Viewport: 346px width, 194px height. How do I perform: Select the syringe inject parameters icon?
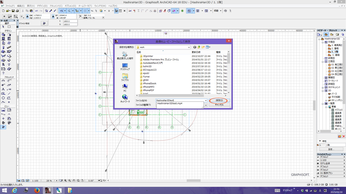55,11
